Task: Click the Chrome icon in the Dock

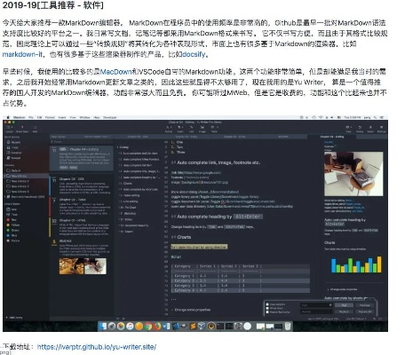Action: tap(148, 326)
